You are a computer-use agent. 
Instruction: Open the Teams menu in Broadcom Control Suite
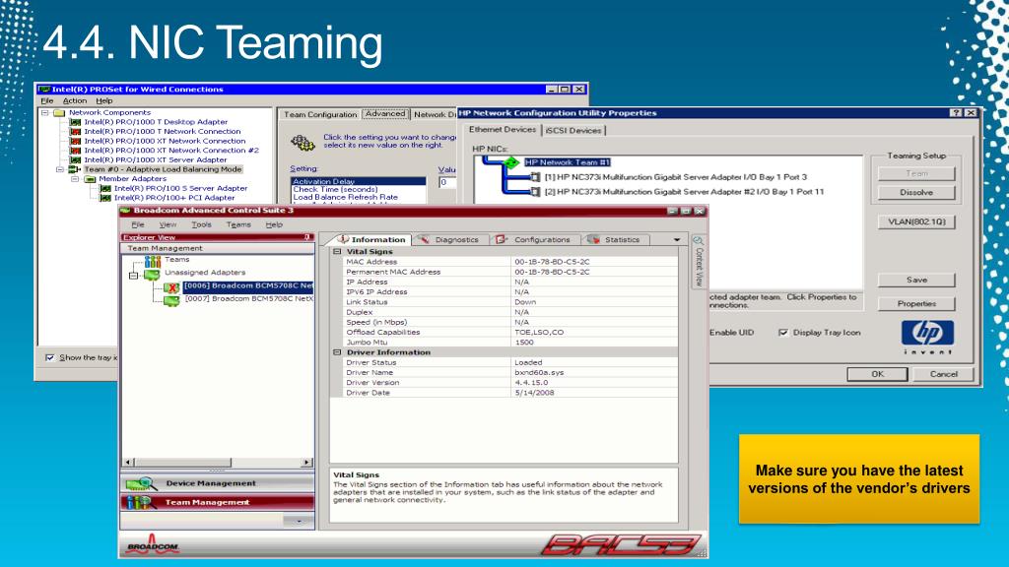[238, 225]
